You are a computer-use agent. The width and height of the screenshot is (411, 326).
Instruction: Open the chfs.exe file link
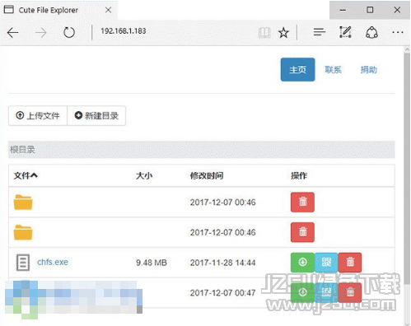coord(53,262)
